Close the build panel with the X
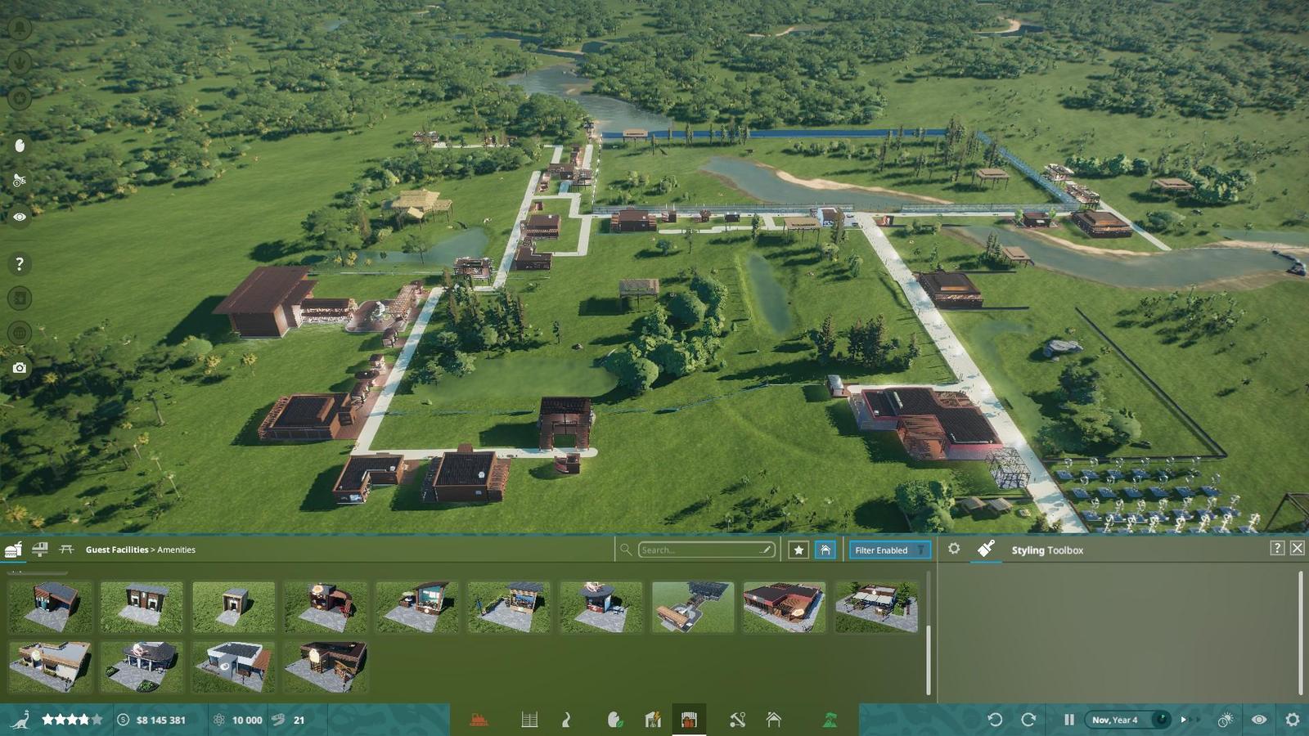Image resolution: width=1309 pixels, height=736 pixels. pyautogui.click(x=1298, y=549)
